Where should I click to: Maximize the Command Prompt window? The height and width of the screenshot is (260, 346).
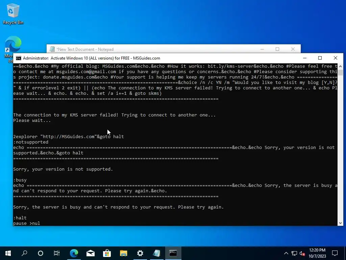pos(320,58)
